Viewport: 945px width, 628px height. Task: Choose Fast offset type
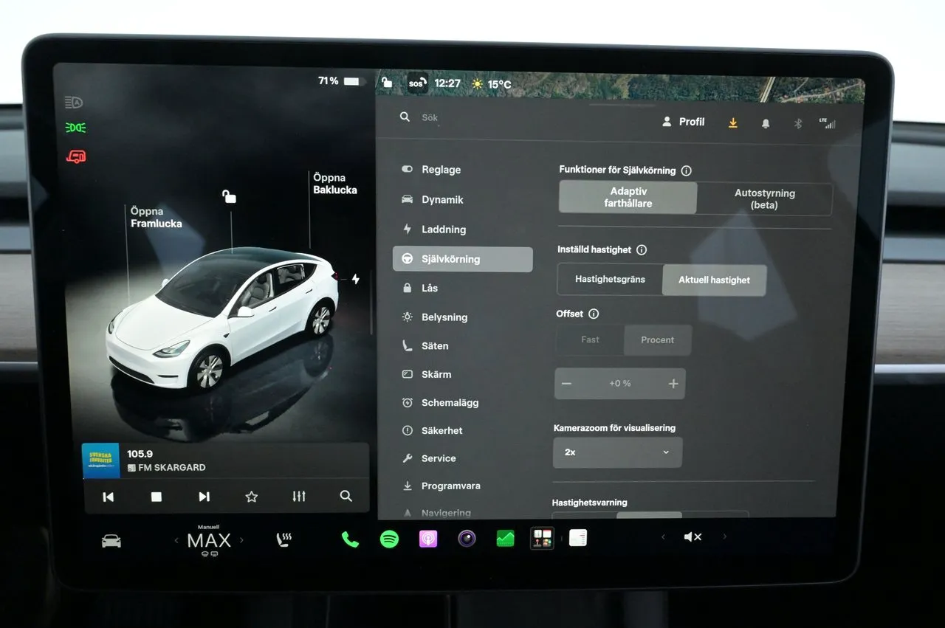coord(590,340)
